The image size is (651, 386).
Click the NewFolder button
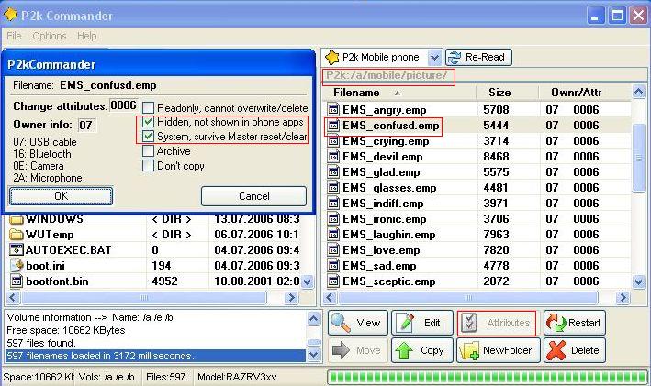[499, 350]
